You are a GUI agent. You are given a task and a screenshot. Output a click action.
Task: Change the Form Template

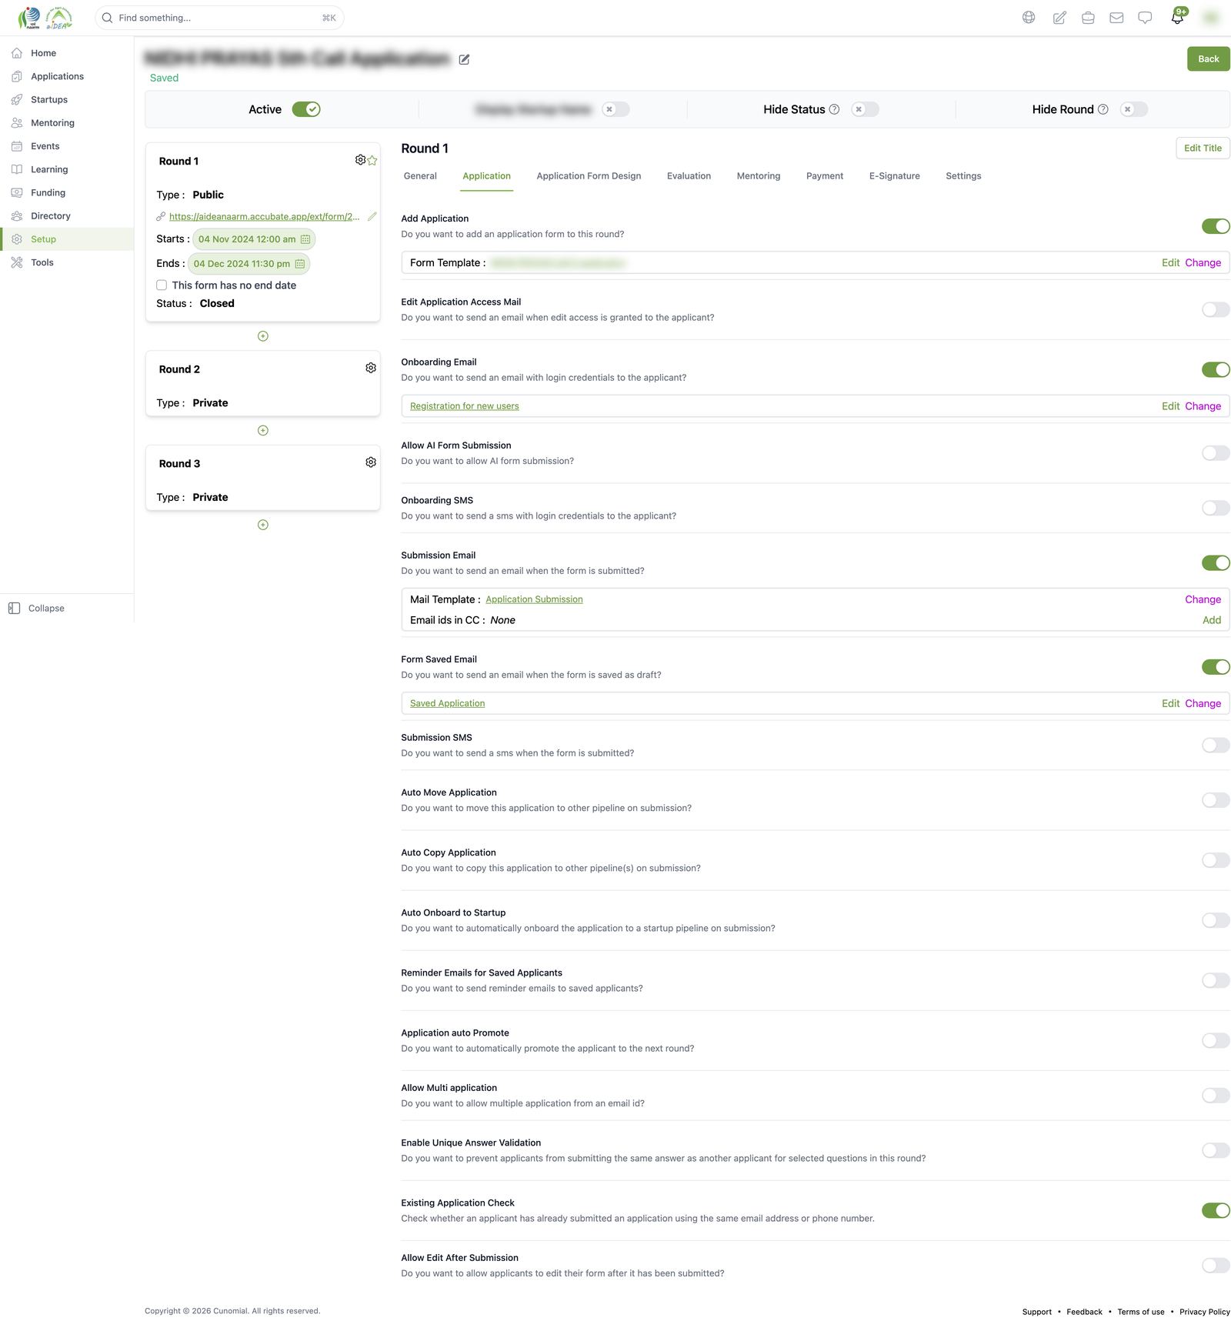(1203, 263)
